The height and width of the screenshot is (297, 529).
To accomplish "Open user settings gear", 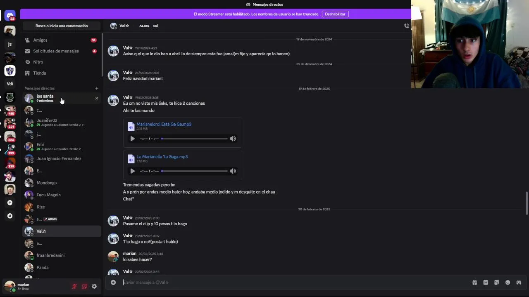I will pos(94,286).
